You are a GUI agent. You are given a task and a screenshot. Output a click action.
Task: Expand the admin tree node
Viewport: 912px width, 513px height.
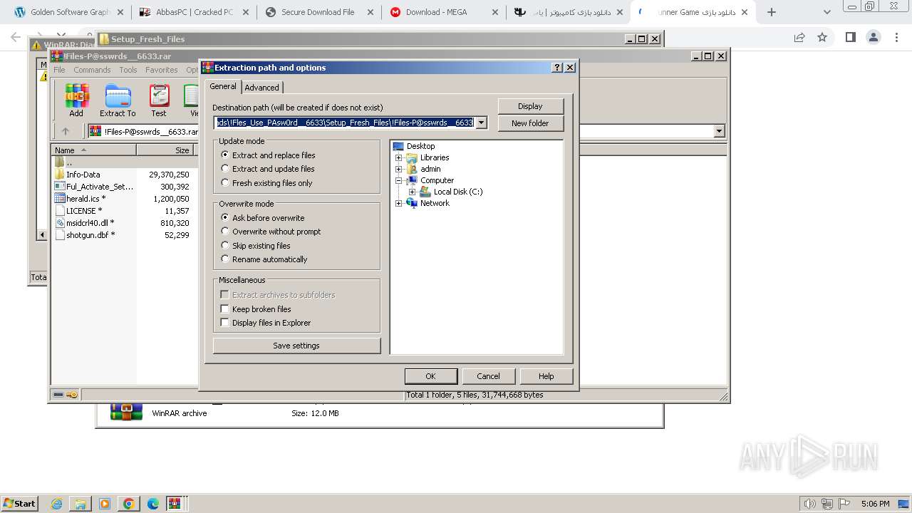click(399, 169)
